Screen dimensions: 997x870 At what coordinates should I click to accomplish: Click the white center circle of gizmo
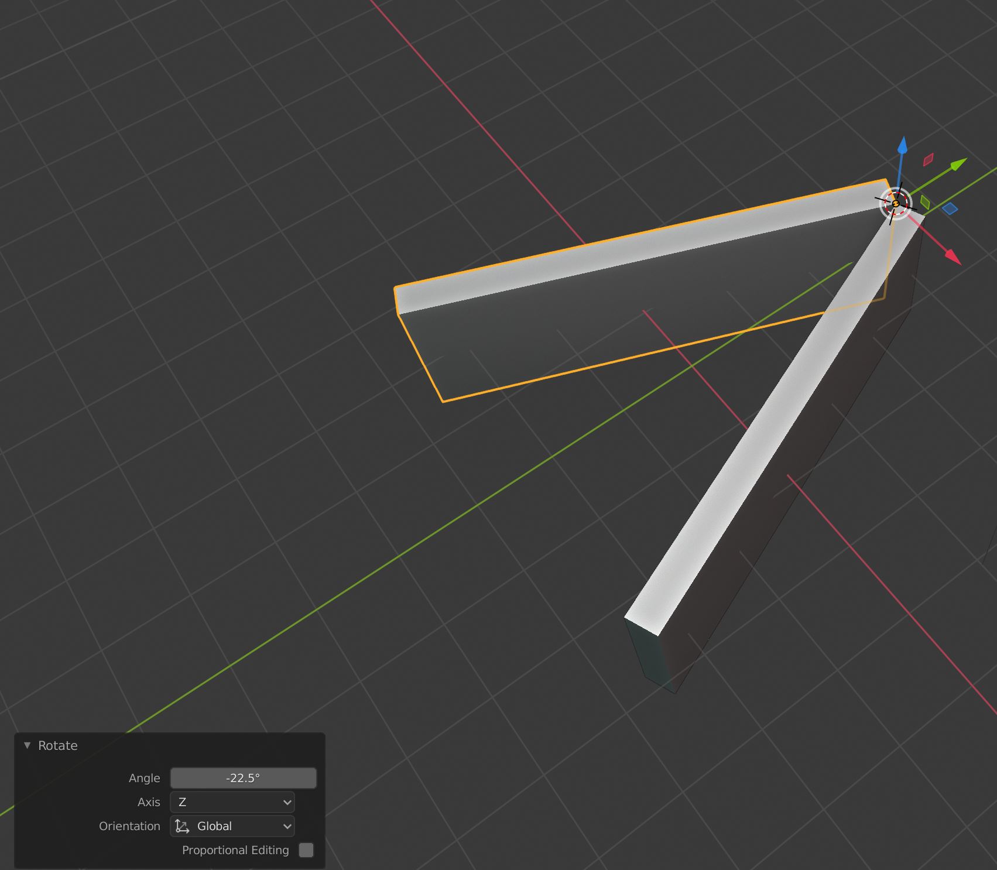pyautogui.click(x=896, y=203)
